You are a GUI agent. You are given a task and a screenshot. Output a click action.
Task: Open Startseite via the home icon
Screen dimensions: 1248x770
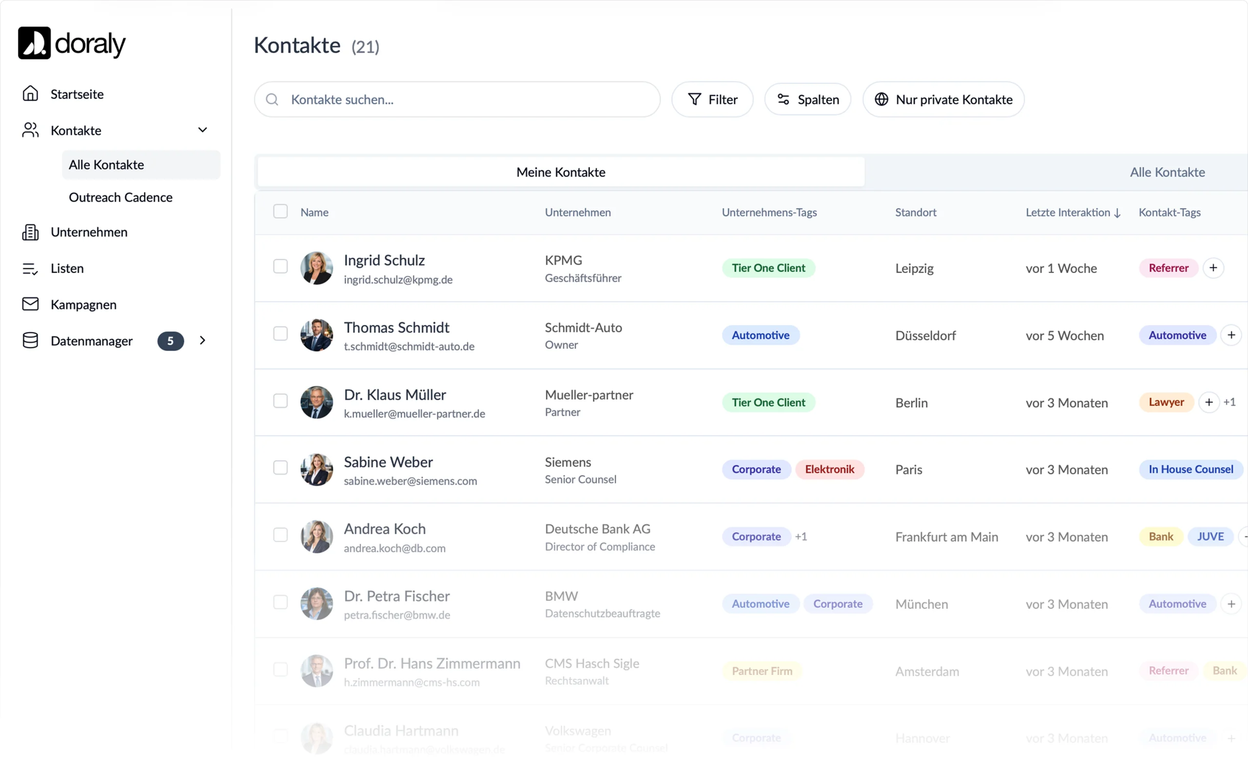click(31, 94)
